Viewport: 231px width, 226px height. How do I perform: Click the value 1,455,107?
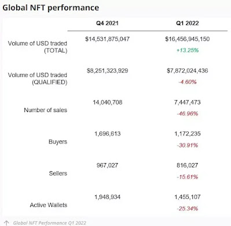pos(188,197)
